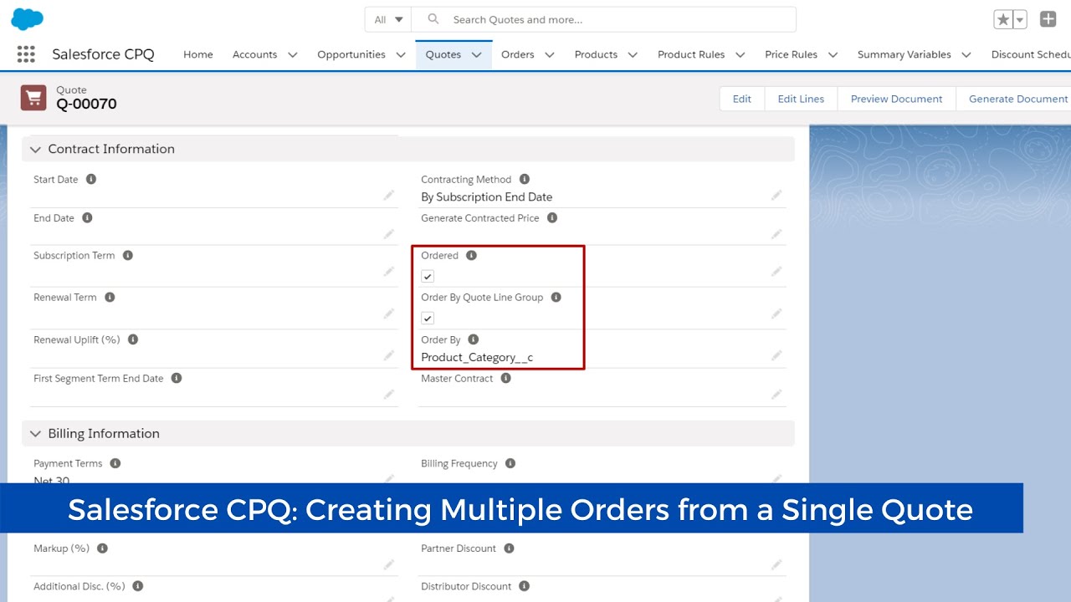Click info icon next to Markup (%)
Viewport: 1071px width, 602px height.
(102, 548)
